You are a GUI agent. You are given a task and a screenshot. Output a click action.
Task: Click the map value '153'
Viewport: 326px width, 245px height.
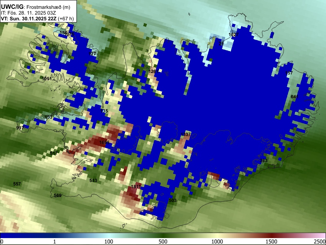coord(49,117)
